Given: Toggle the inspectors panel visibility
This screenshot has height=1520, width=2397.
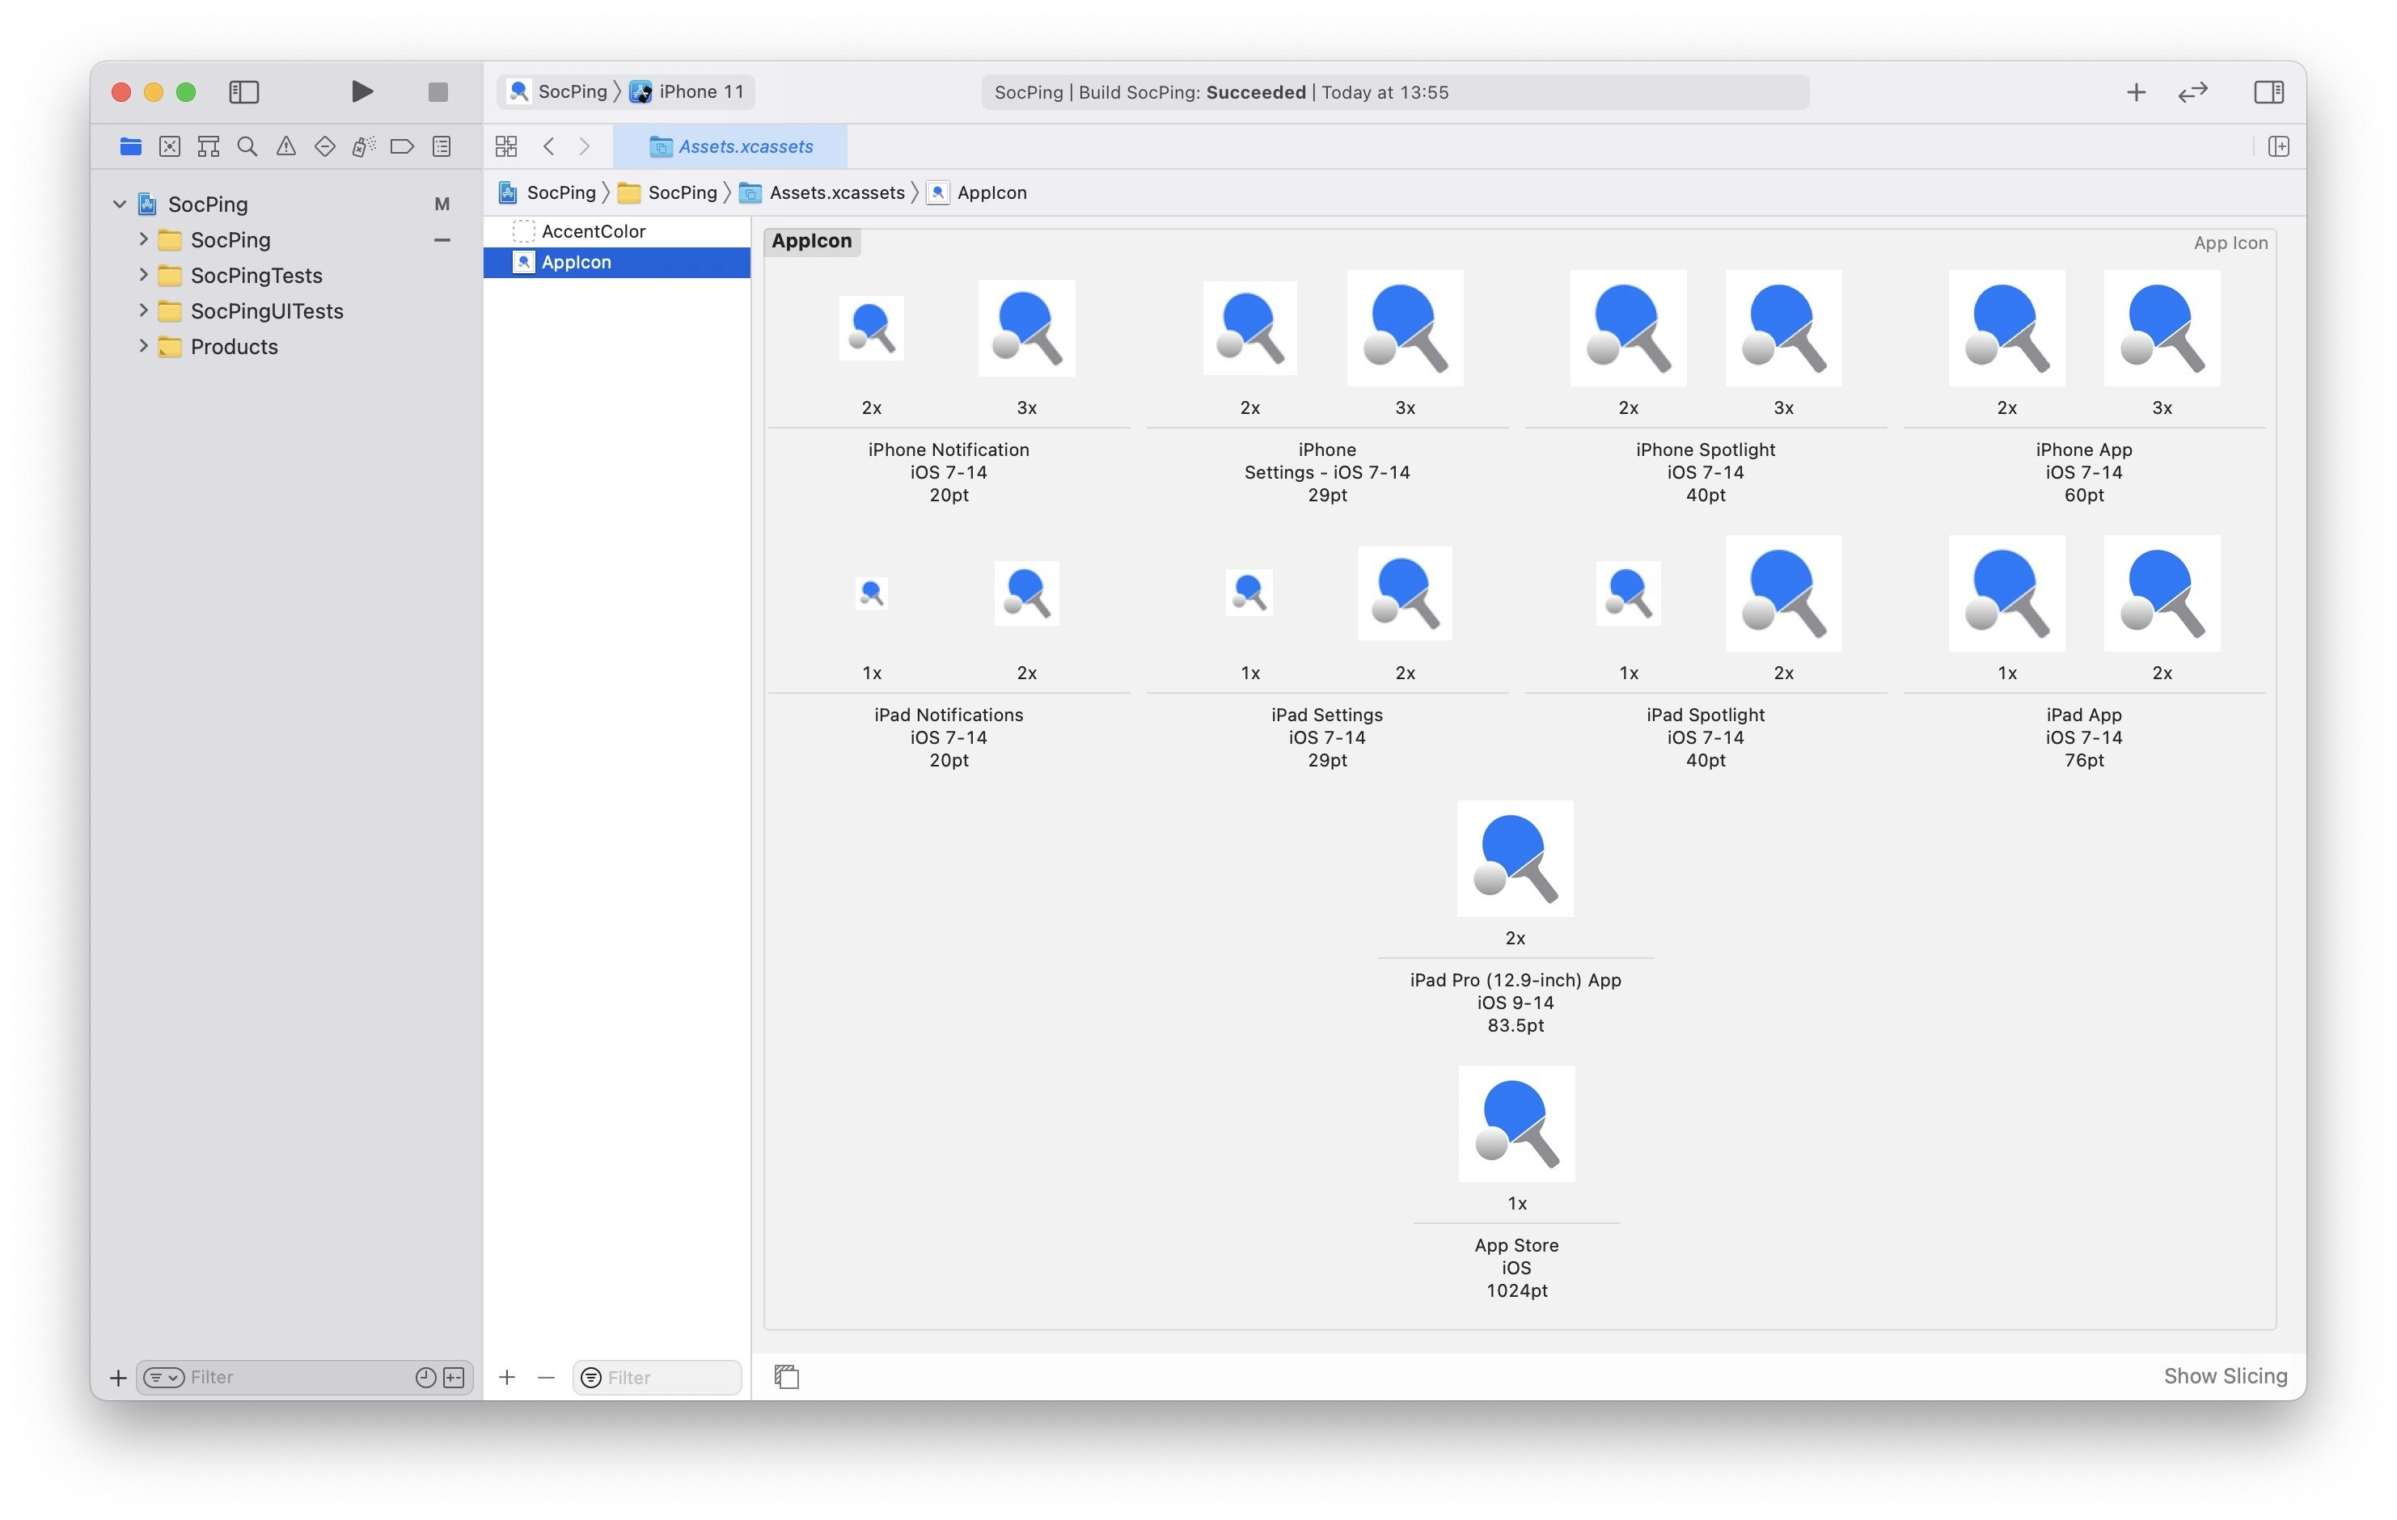Looking at the screenshot, I should [2268, 92].
